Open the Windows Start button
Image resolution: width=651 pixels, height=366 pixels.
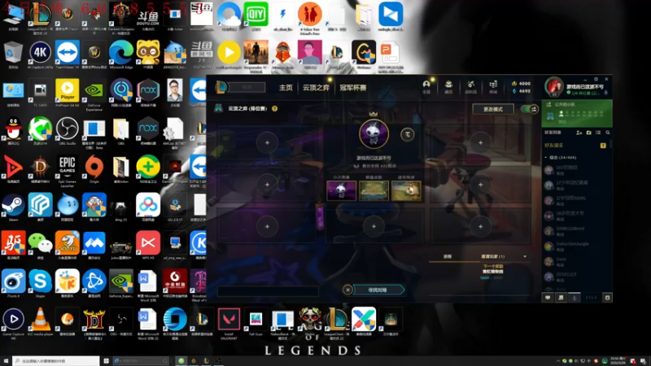pyautogui.click(x=6, y=361)
